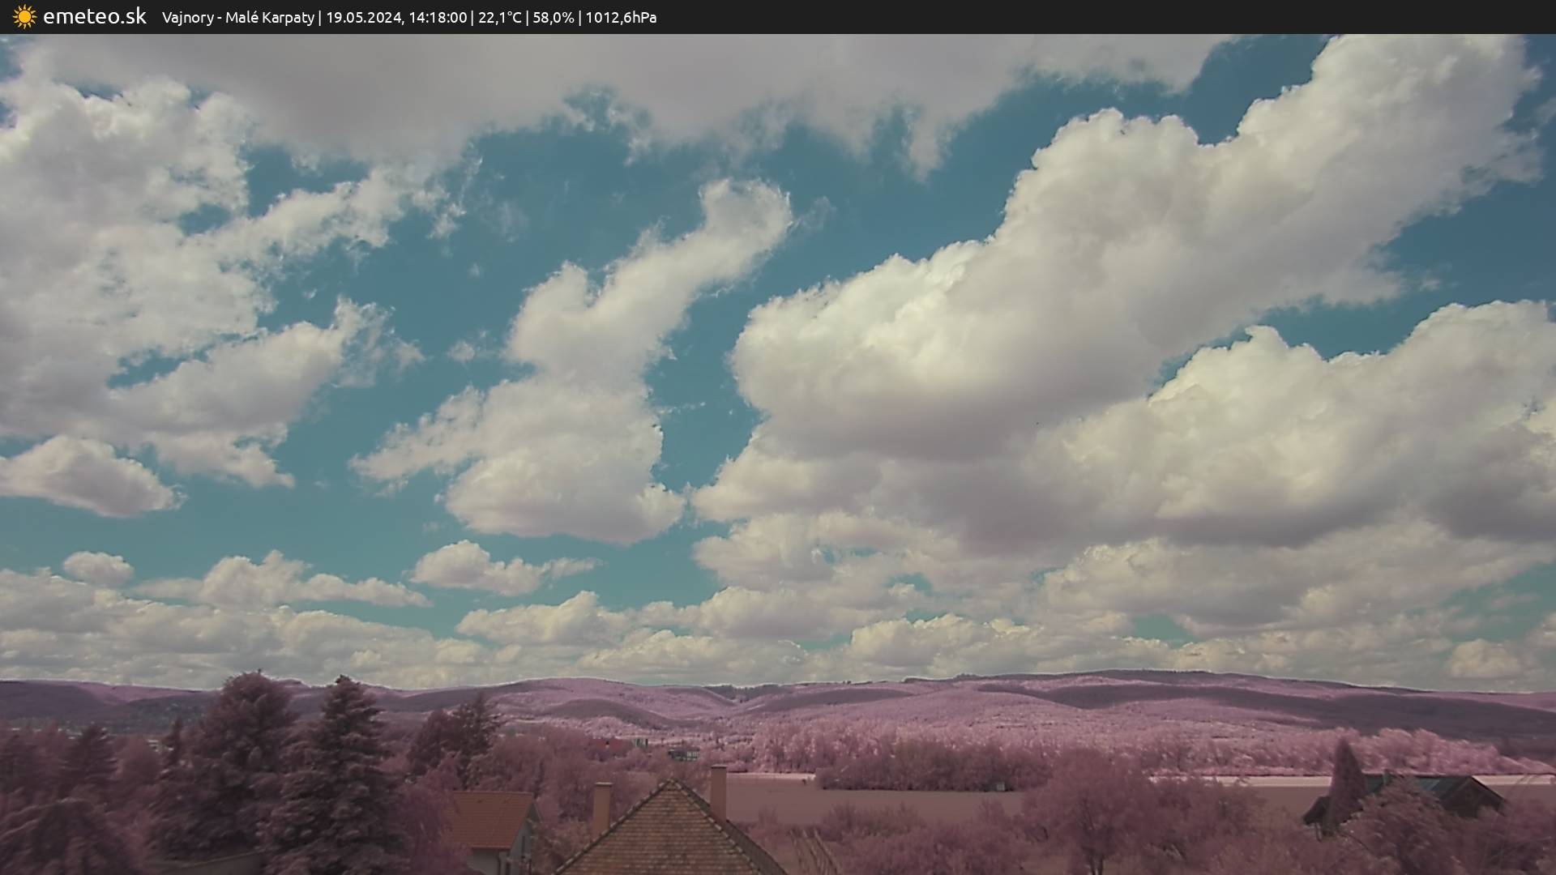Click the 1012,6hPa pressure reading
Screen dimensions: 1556x875
(621, 18)
